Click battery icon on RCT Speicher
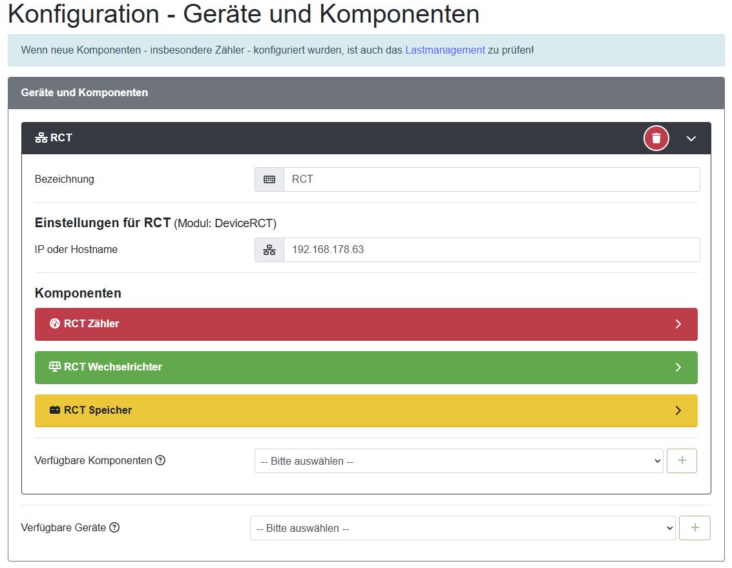Image resolution: width=732 pixels, height=568 pixels. [55, 410]
